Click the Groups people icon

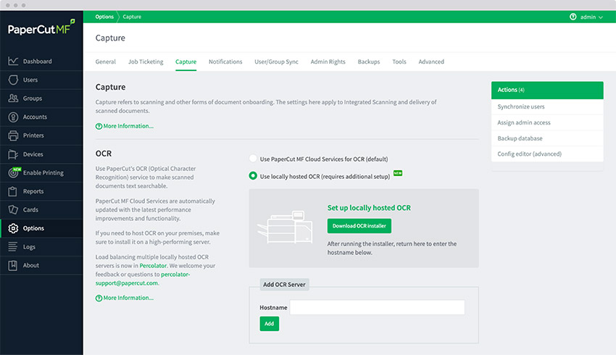click(x=13, y=99)
